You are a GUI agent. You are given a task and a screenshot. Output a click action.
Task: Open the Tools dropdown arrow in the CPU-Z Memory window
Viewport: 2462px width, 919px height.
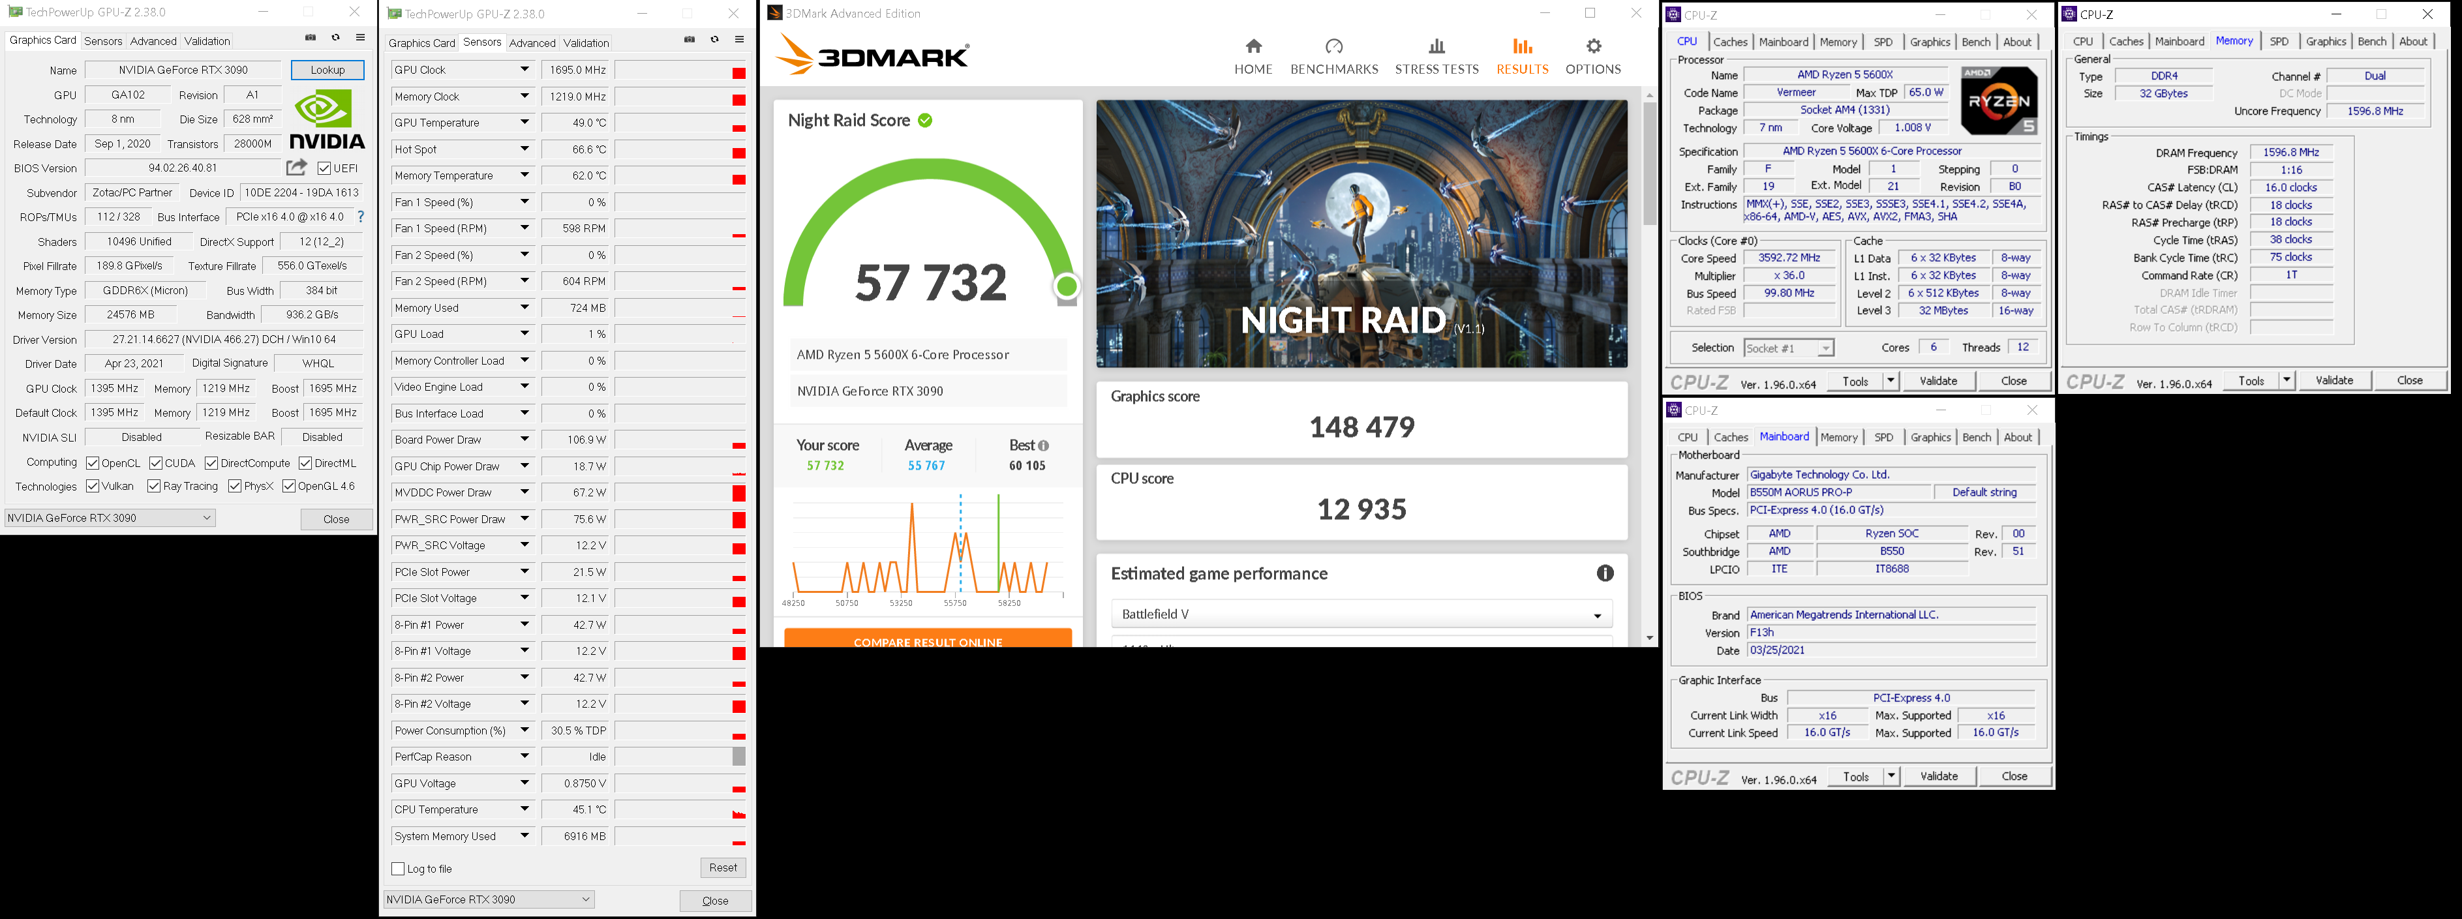click(x=2287, y=380)
